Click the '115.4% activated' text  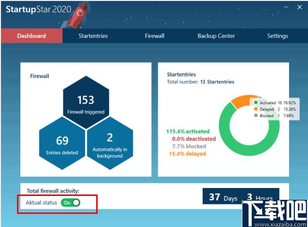pos(188,131)
